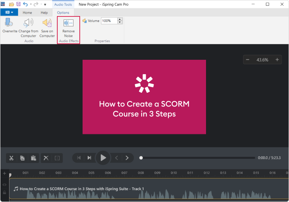Switch to the Home tab
Screen dimensions: 289x202
pyautogui.click(x=27, y=12)
